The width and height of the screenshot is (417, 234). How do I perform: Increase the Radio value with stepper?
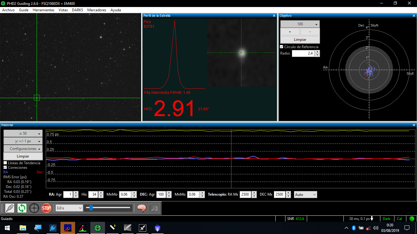click(x=317, y=52)
